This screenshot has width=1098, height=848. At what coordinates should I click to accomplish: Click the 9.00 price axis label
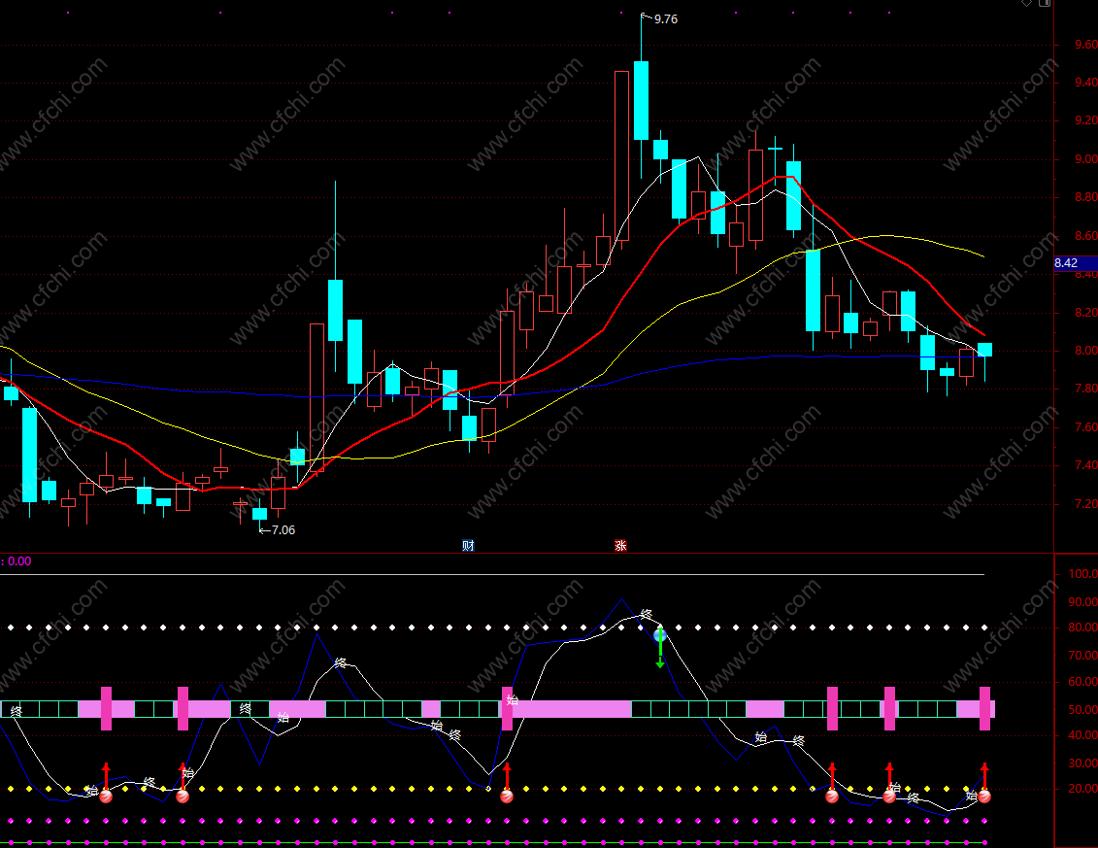click(1085, 159)
